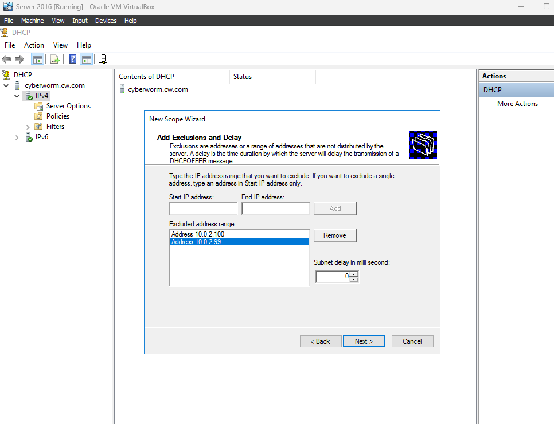Click the Back arrow toolbar icon
Viewport: 554px width, 424px height.
click(x=6, y=60)
